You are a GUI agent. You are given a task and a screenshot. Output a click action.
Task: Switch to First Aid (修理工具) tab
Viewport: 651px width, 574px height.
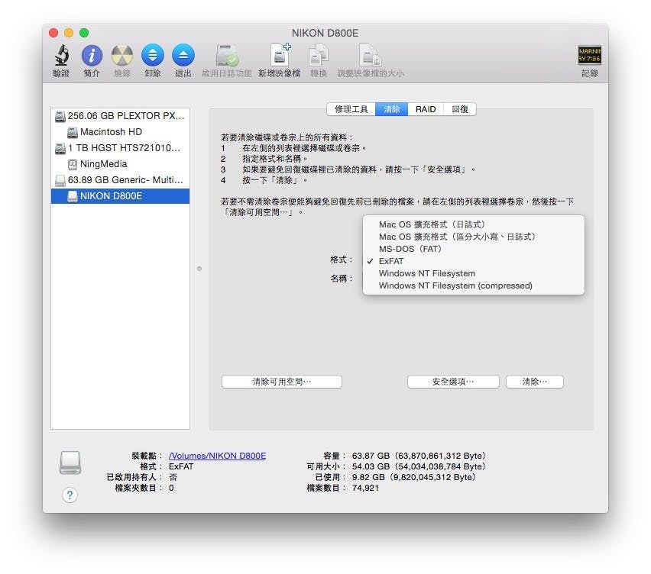[x=351, y=109]
